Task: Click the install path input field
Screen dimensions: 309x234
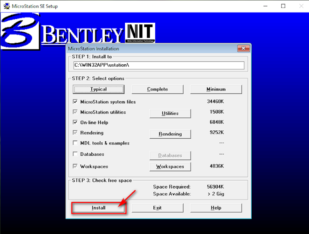Action: point(159,65)
